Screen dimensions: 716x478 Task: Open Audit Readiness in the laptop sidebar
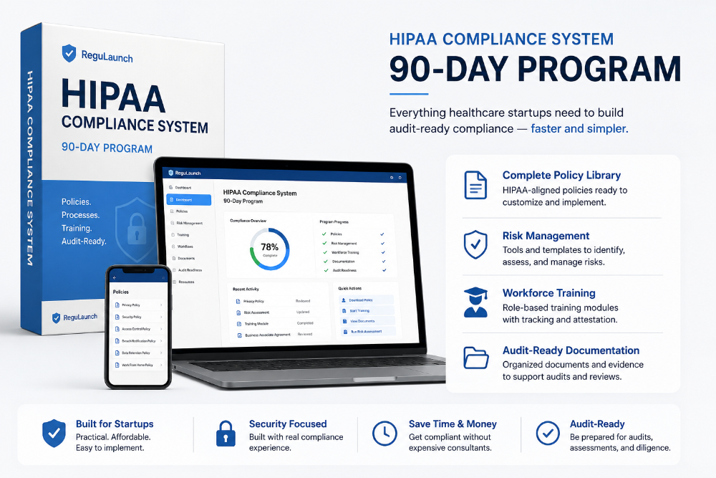[x=187, y=270]
